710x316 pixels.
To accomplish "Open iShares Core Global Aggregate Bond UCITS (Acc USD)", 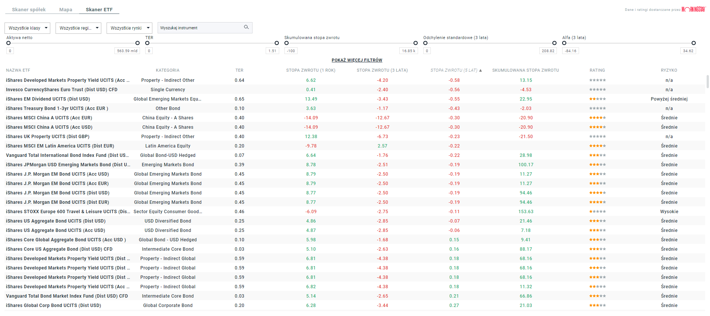I will [x=66, y=240].
